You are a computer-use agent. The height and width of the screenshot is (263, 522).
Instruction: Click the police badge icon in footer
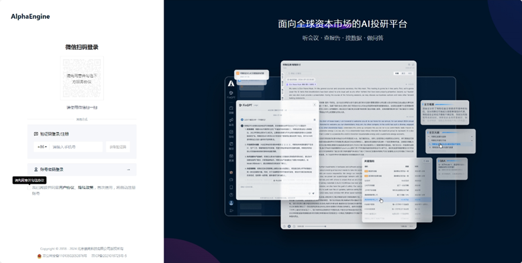pos(40,256)
